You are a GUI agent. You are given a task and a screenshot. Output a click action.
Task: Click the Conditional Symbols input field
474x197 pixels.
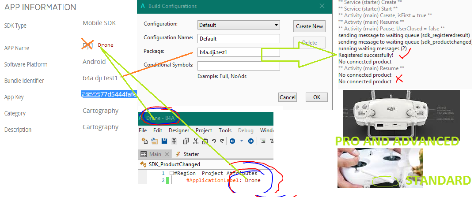point(239,66)
